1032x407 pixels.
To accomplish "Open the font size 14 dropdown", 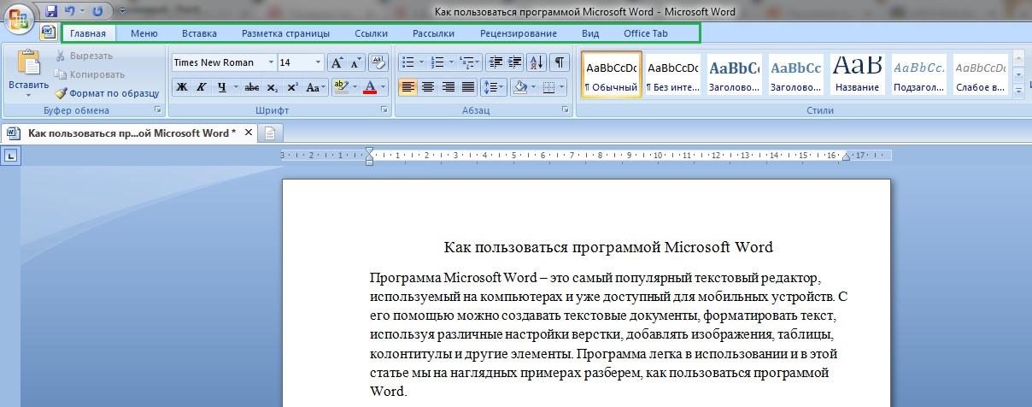I will pos(319,62).
